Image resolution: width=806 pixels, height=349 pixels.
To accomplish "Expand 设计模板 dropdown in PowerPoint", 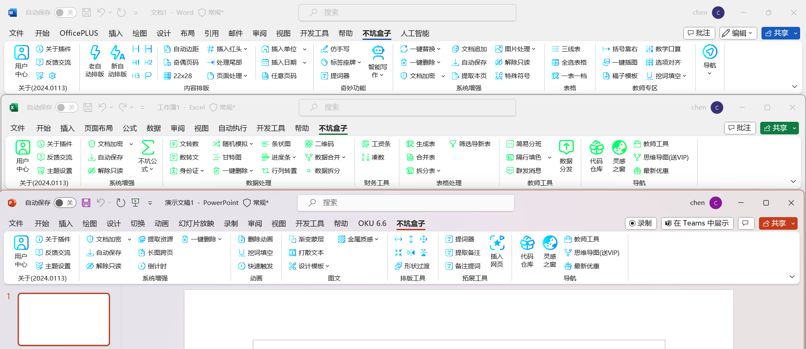I will point(327,266).
